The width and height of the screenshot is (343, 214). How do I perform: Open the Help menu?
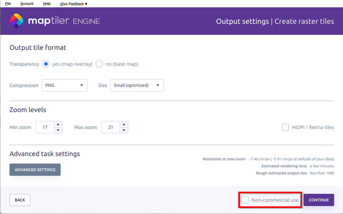coord(47,4)
